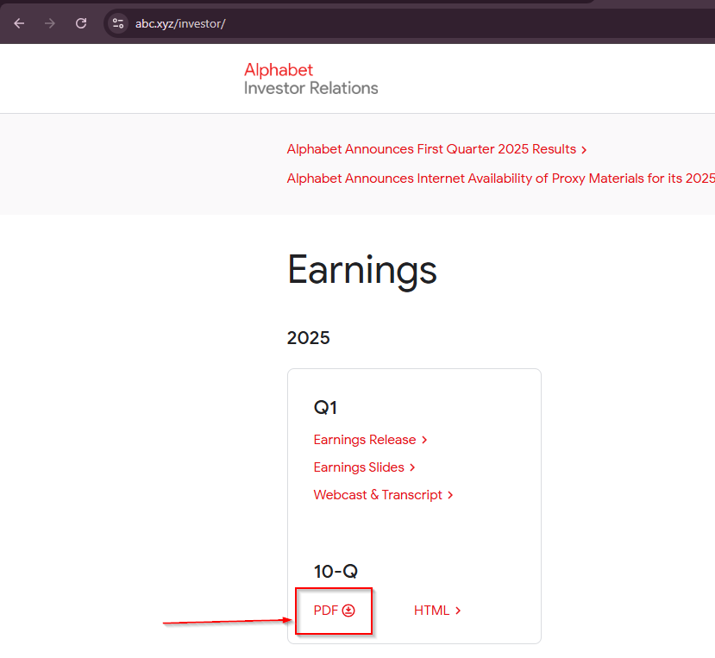Click the Alphabet Investor Relations logo
Image resolution: width=715 pixels, height=658 pixels.
310,78
